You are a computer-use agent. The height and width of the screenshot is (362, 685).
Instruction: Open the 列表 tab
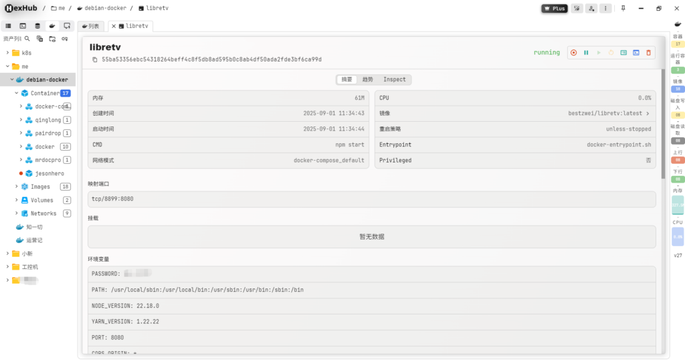[91, 26]
